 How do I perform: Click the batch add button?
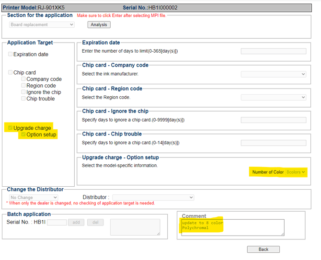pyautogui.click(x=76, y=223)
